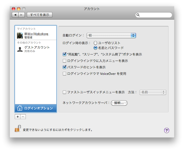Enable ファストユーザスイッチメニューを表示 checkbox
Image resolution: width=184 pixels, height=151 pixels.
coord(64,92)
